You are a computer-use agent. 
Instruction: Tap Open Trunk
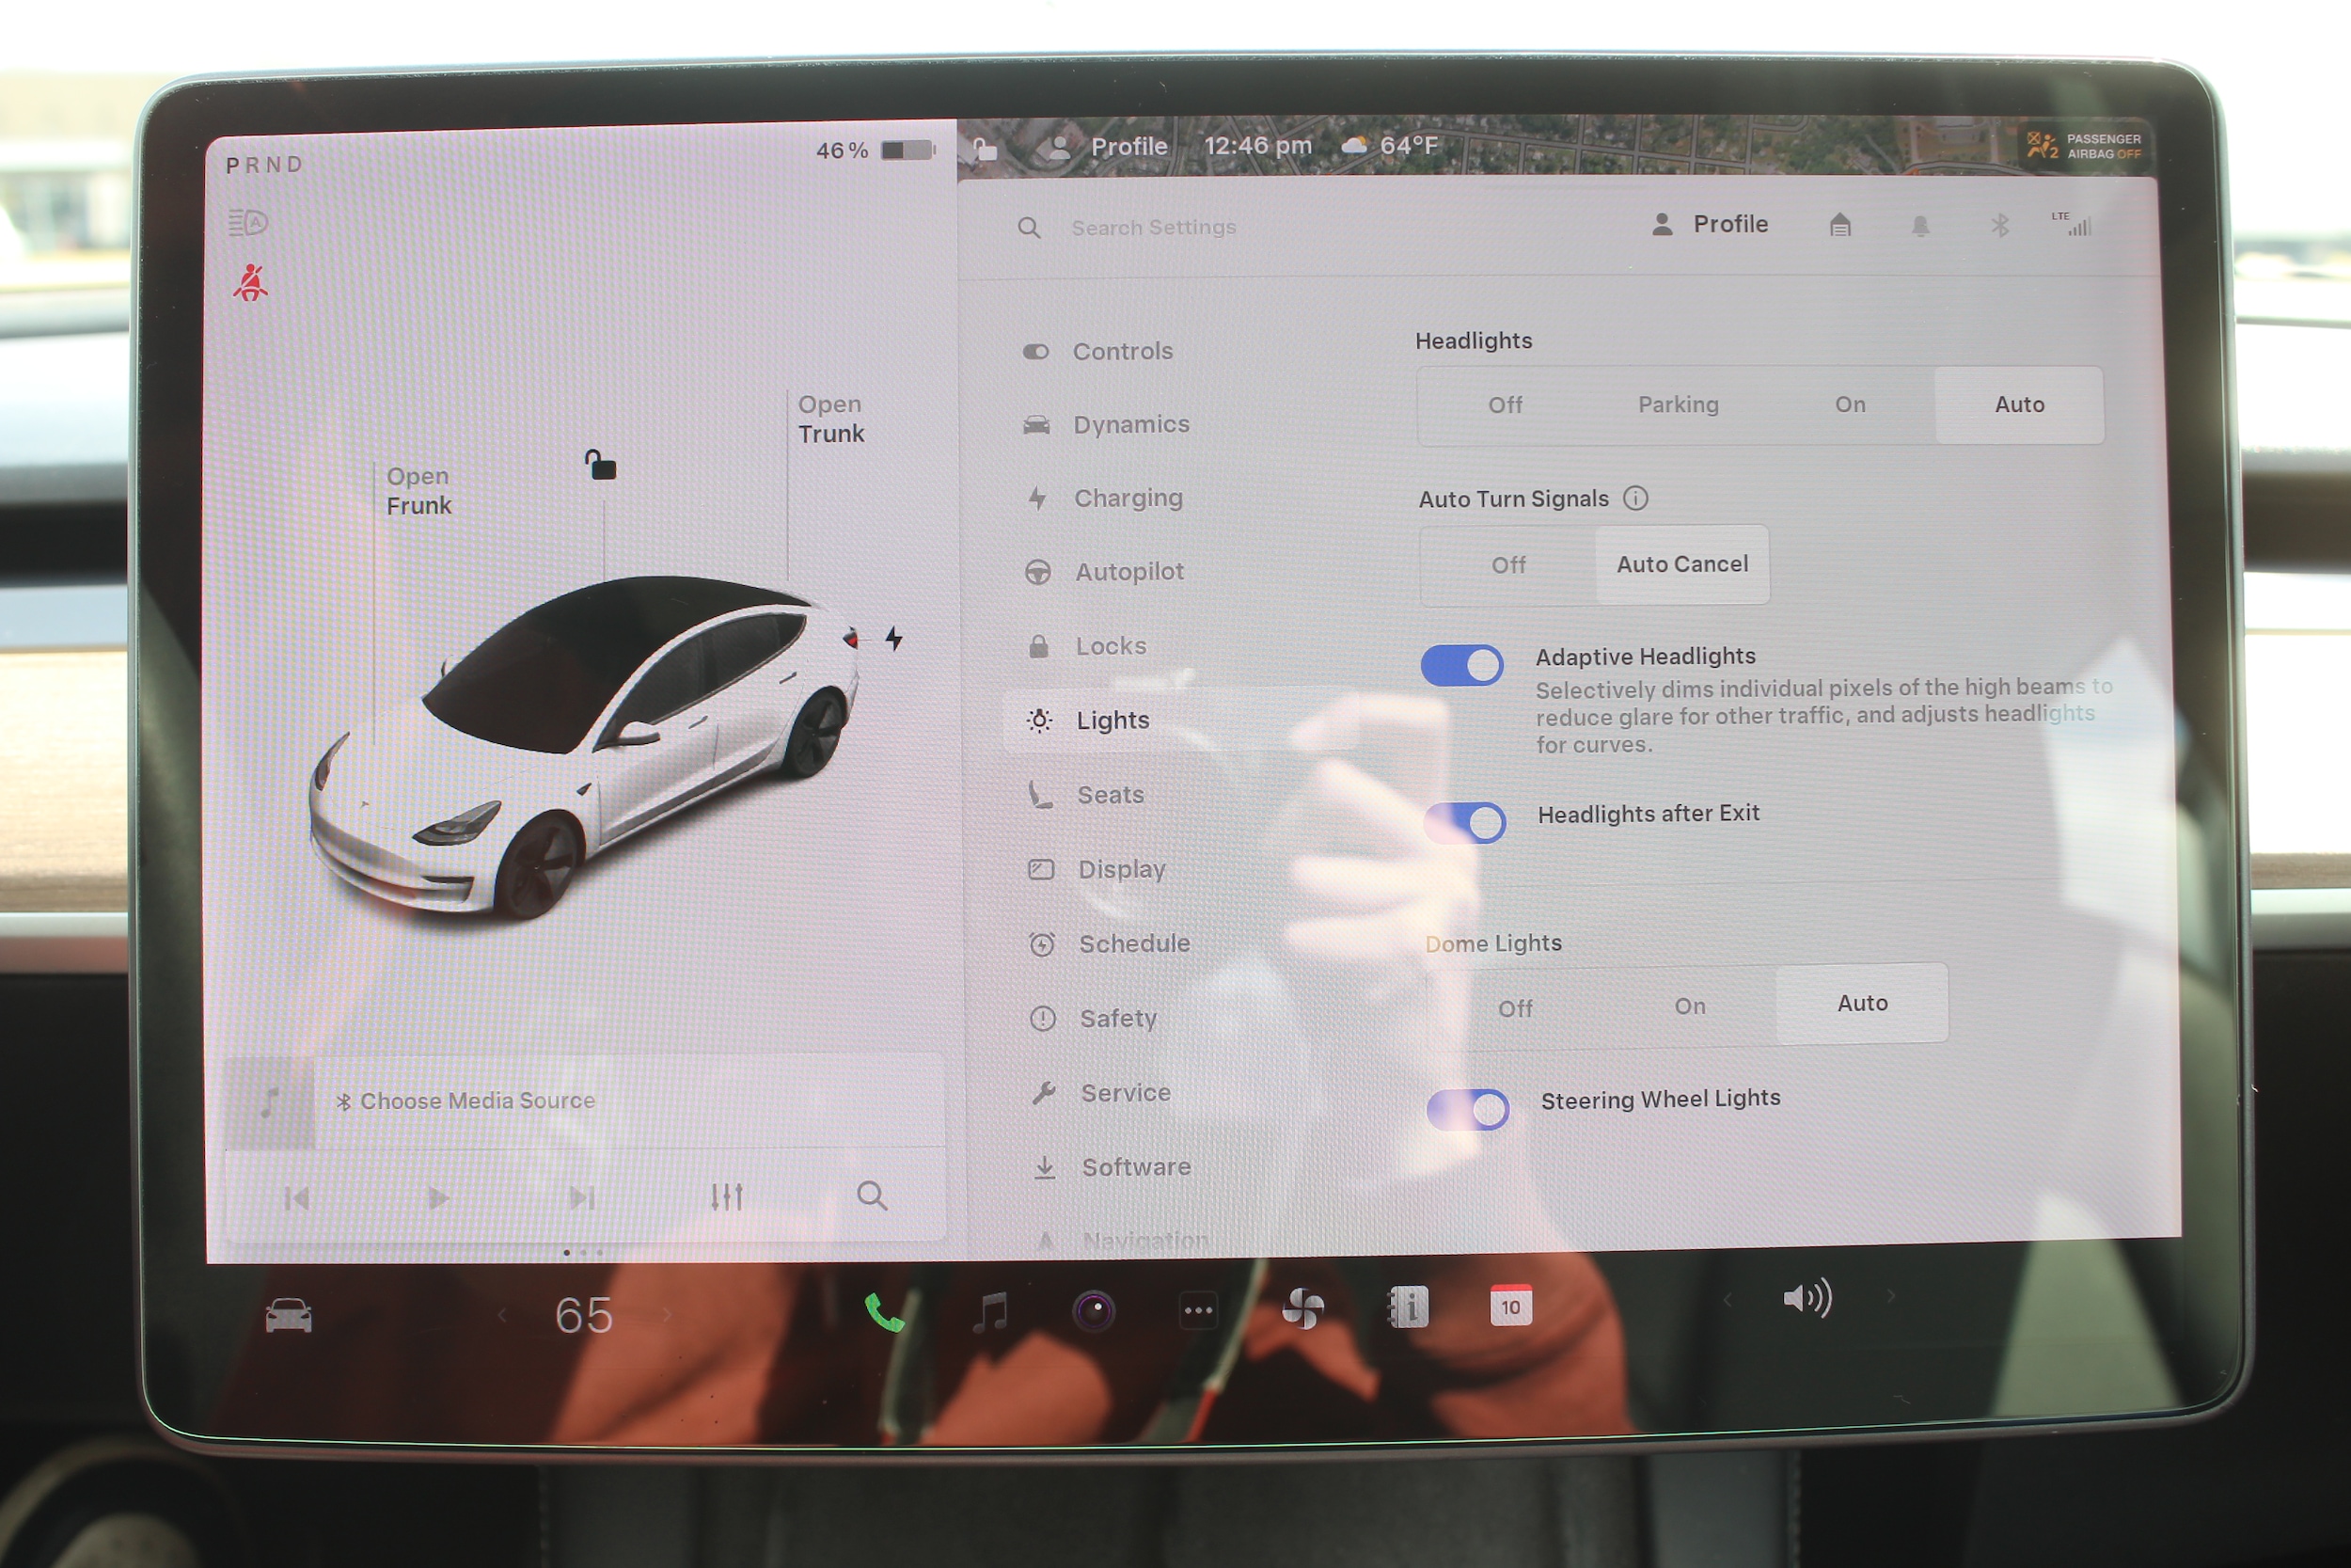[x=829, y=419]
